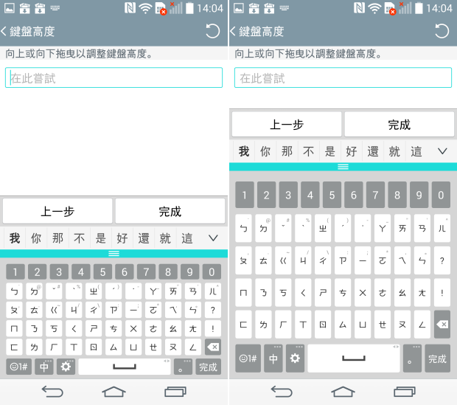The width and height of the screenshot is (457, 405).
Task: Switch language with 中 key, right keyboard
Action: (273, 358)
